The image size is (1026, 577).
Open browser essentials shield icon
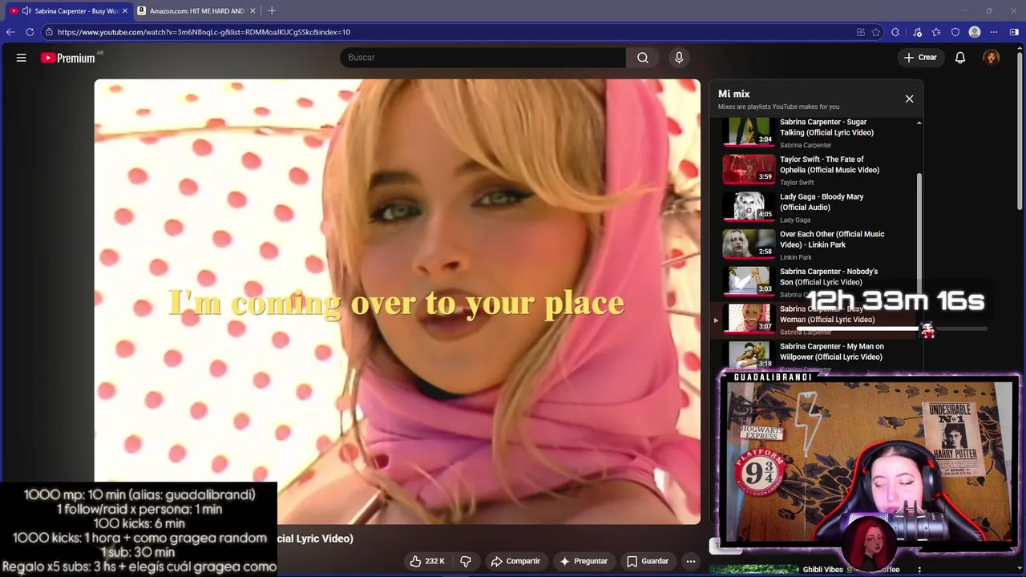tap(955, 32)
